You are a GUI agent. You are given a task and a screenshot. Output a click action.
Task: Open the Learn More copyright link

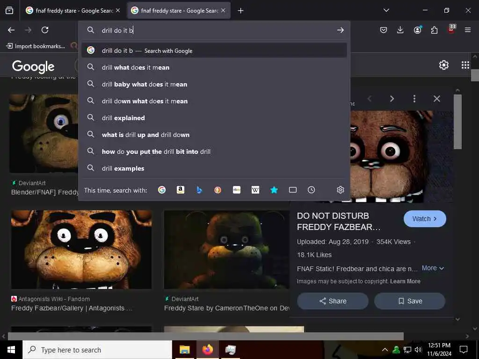point(405,281)
